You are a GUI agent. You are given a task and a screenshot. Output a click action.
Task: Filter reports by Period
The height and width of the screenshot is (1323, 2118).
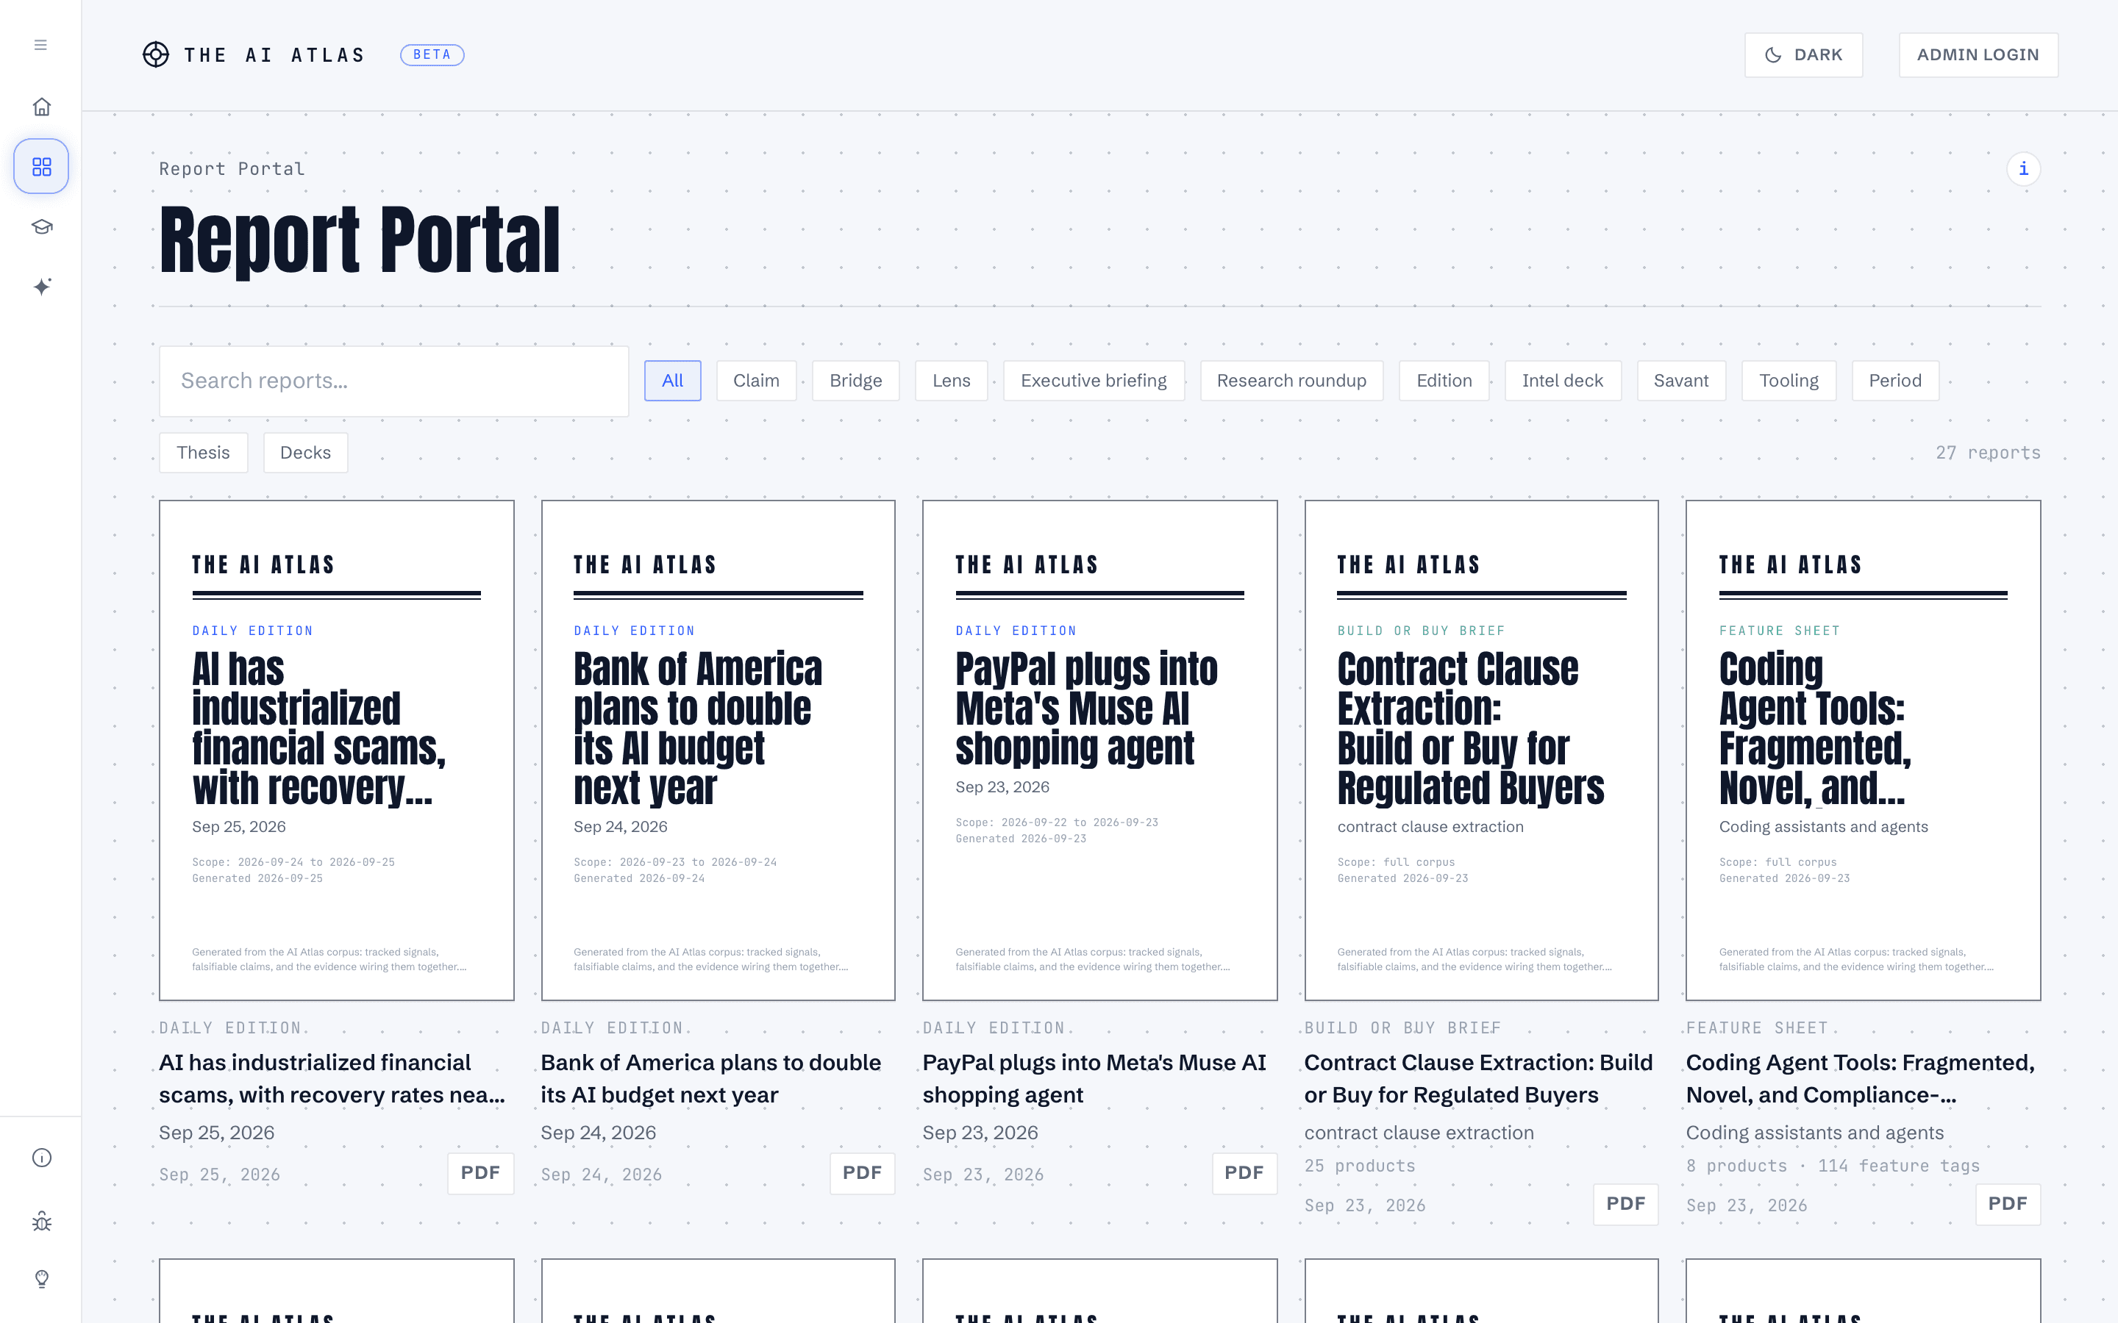(1895, 381)
